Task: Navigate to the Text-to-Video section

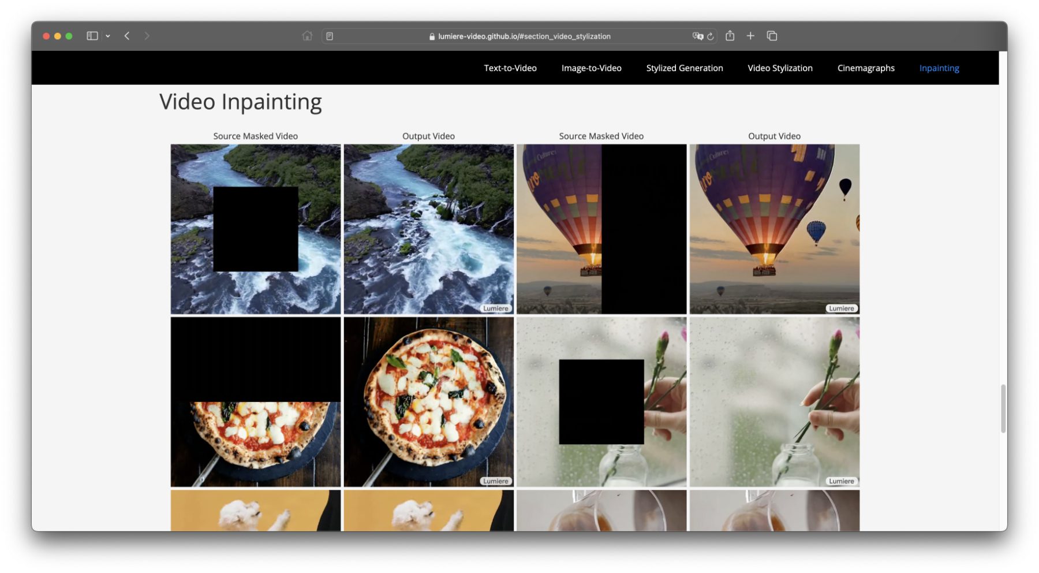Action: click(x=510, y=68)
